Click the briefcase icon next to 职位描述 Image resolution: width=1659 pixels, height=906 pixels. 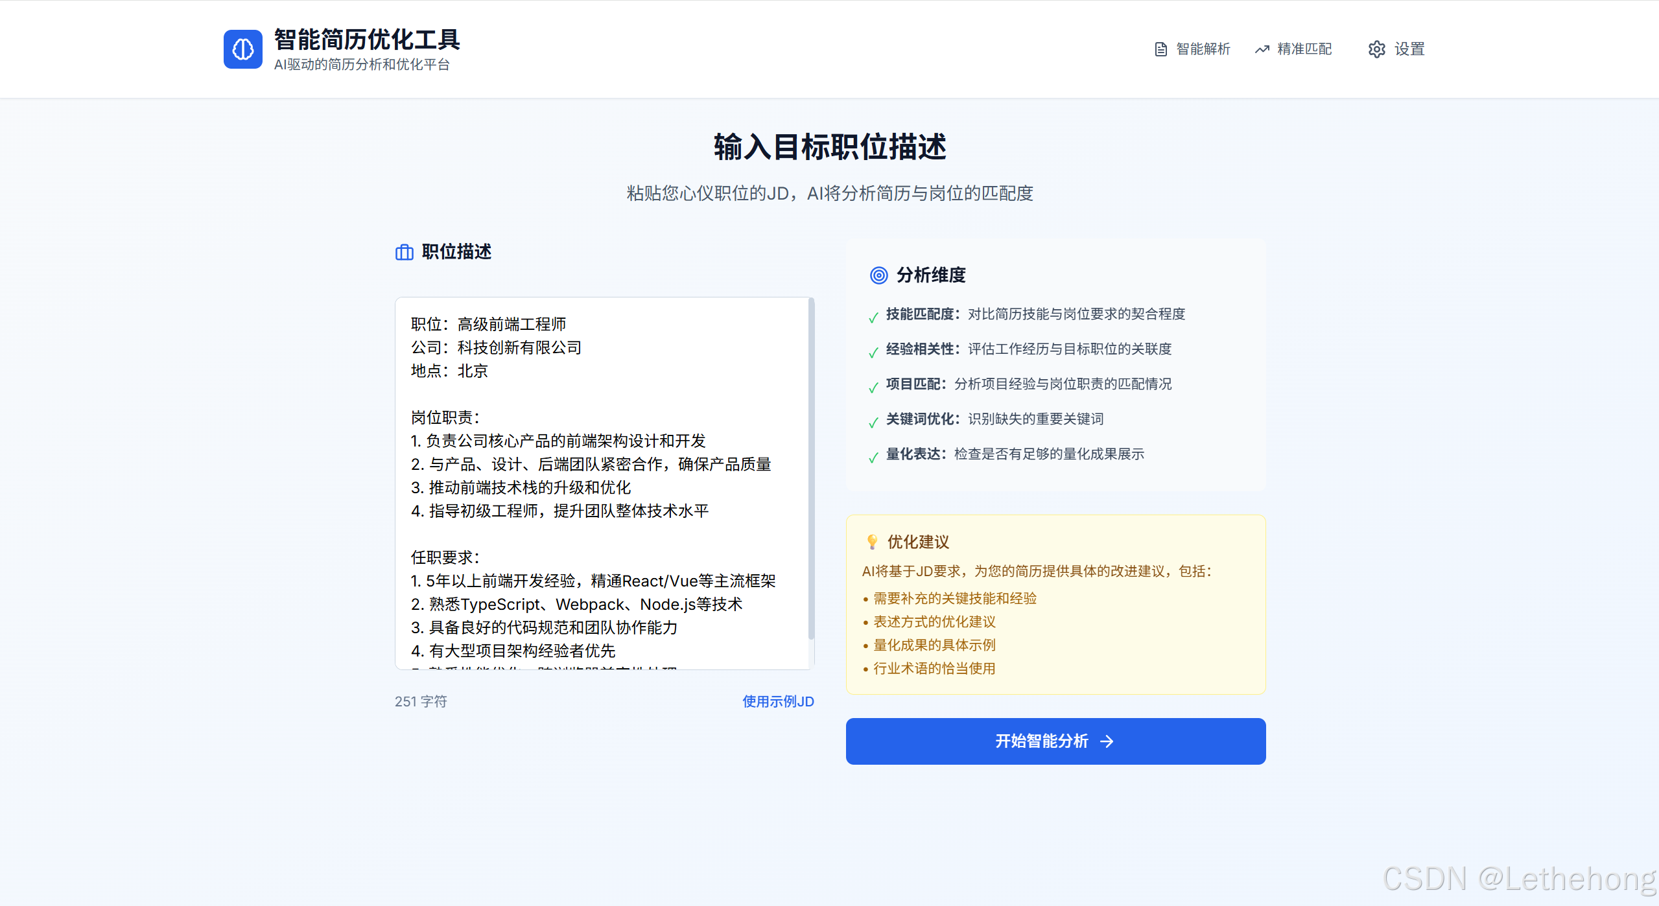(x=404, y=252)
